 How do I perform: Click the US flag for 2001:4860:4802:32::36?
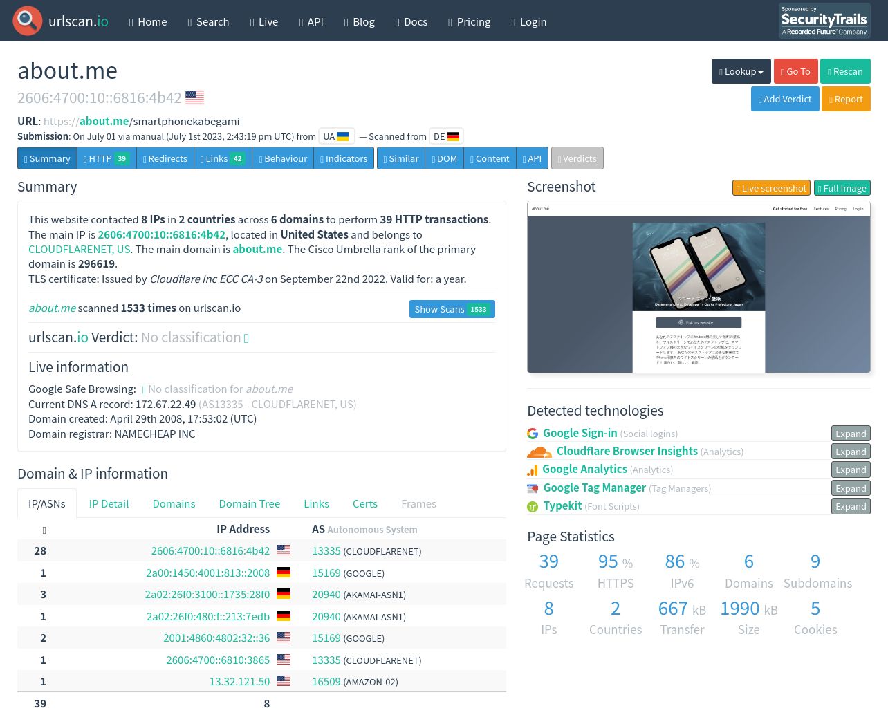click(284, 638)
